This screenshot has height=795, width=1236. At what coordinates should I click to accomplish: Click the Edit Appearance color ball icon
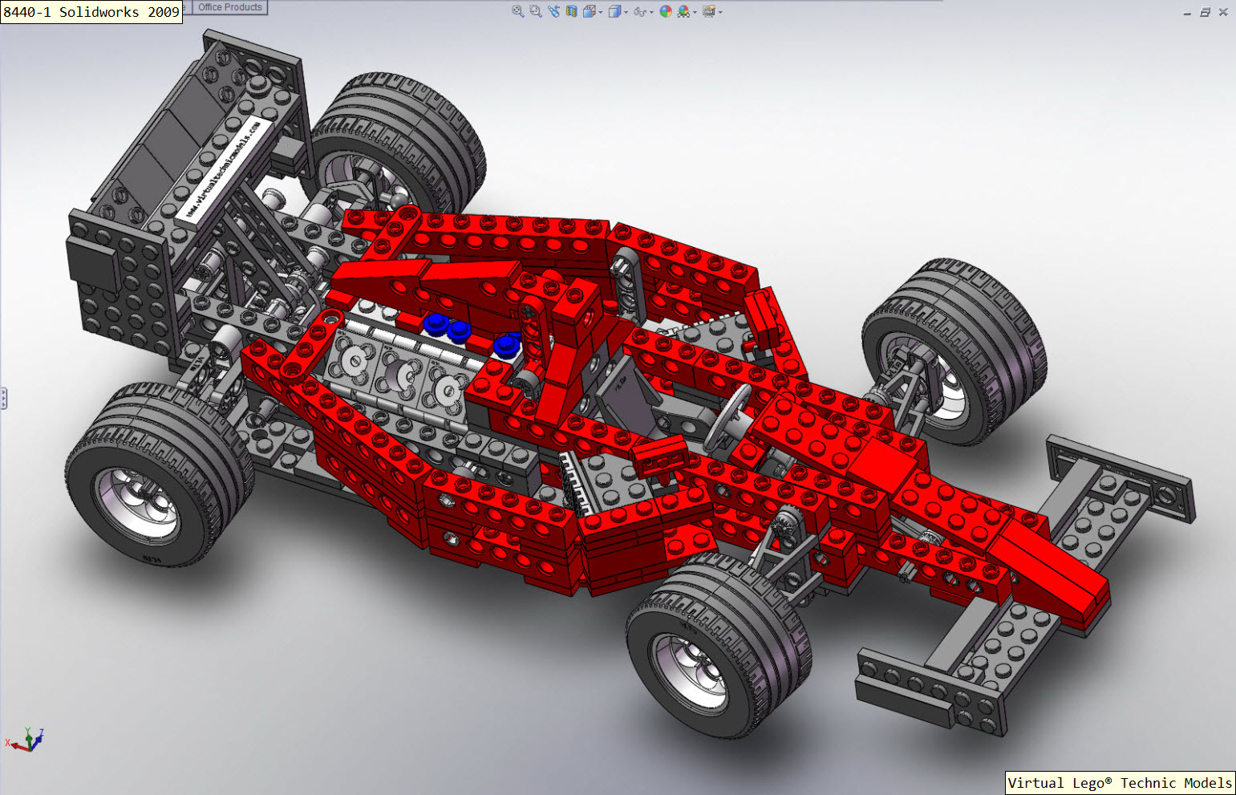666,11
